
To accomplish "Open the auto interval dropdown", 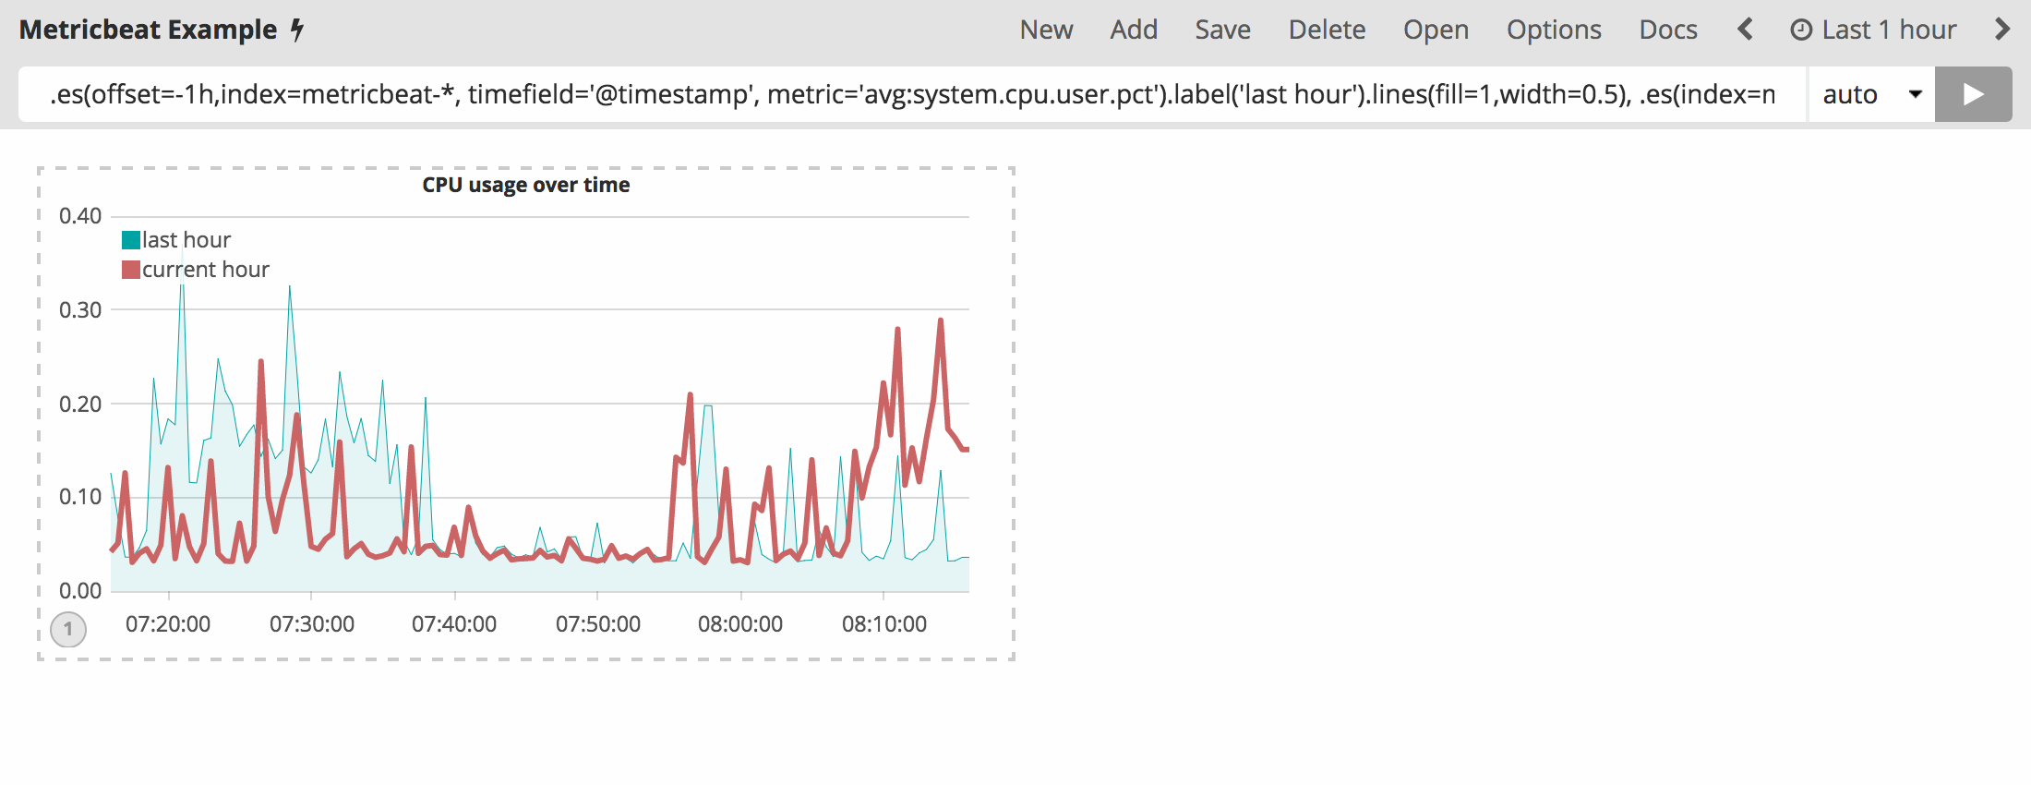I will [x=1870, y=94].
